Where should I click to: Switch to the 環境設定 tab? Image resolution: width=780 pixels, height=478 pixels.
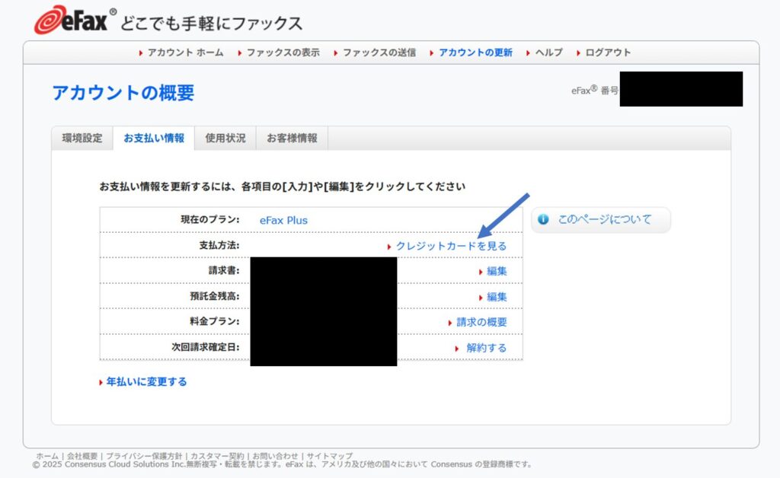[82, 138]
